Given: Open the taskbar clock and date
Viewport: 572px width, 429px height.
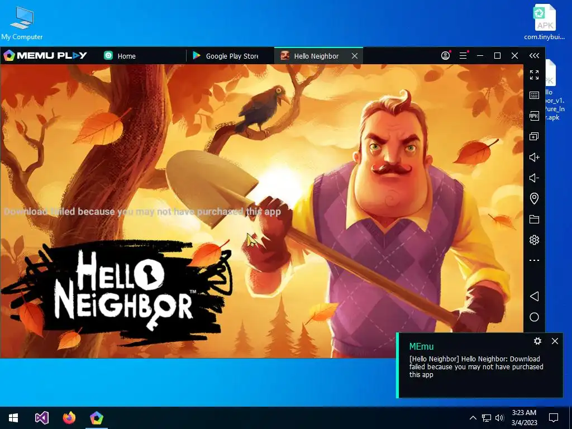Looking at the screenshot, I should tap(524, 418).
